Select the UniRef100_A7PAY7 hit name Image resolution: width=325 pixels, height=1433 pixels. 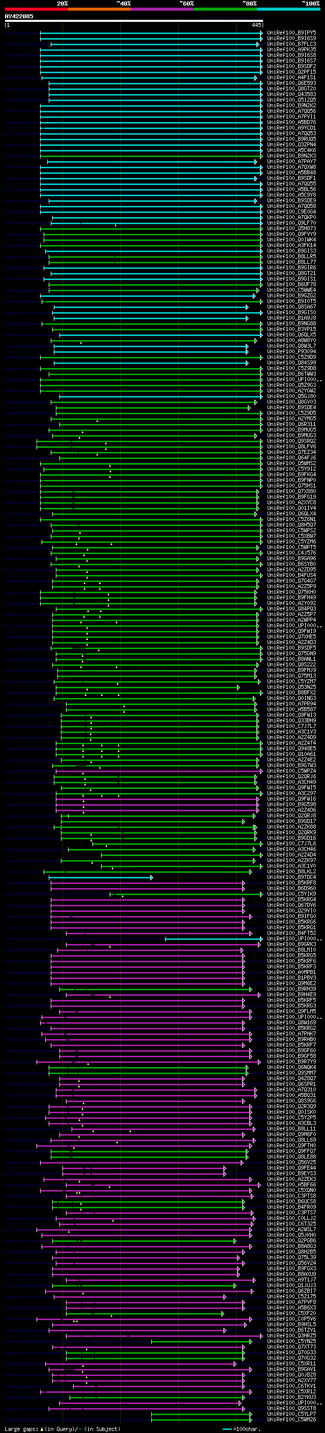click(x=291, y=161)
